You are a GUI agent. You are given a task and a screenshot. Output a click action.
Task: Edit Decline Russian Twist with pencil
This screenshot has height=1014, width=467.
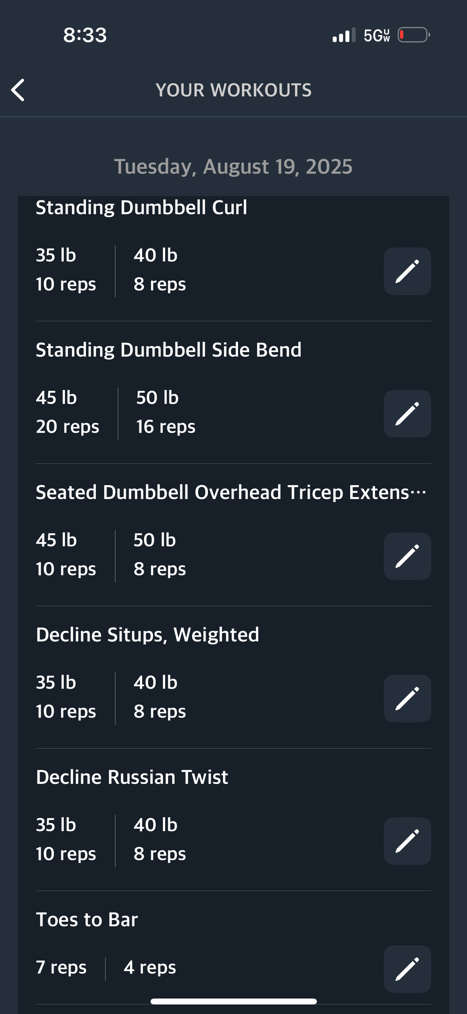[x=407, y=841]
